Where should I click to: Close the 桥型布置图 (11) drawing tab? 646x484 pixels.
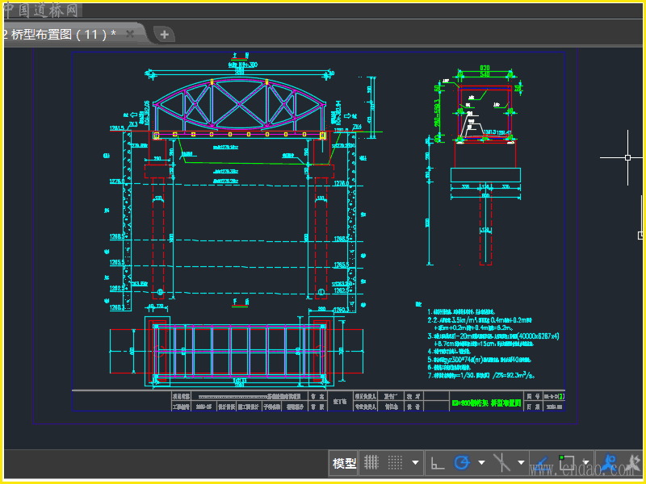click(x=129, y=33)
